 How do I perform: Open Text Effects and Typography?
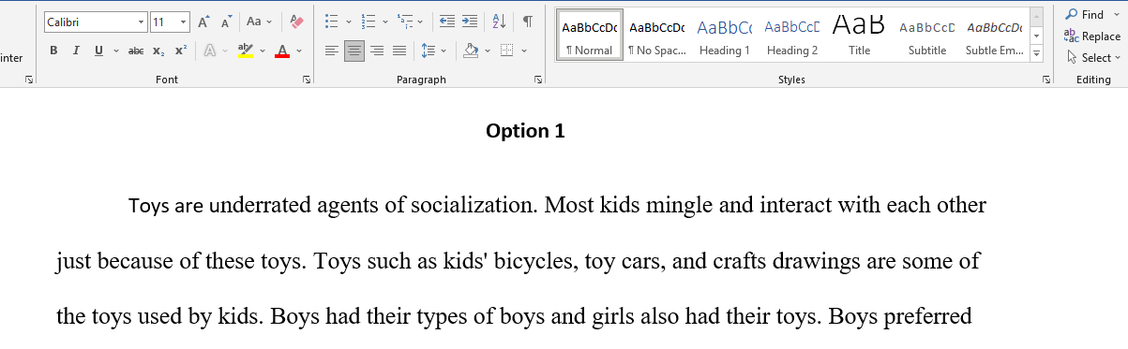210,51
